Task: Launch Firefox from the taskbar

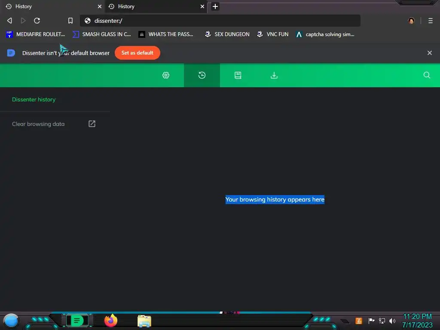Action: tap(110, 321)
